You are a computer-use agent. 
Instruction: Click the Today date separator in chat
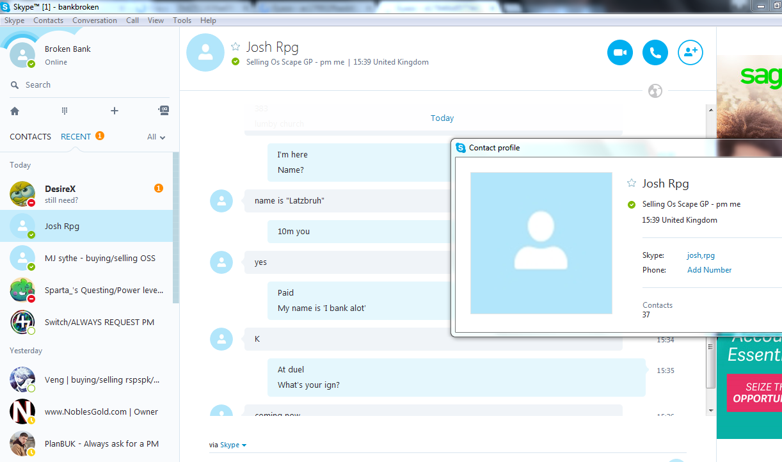(442, 118)
